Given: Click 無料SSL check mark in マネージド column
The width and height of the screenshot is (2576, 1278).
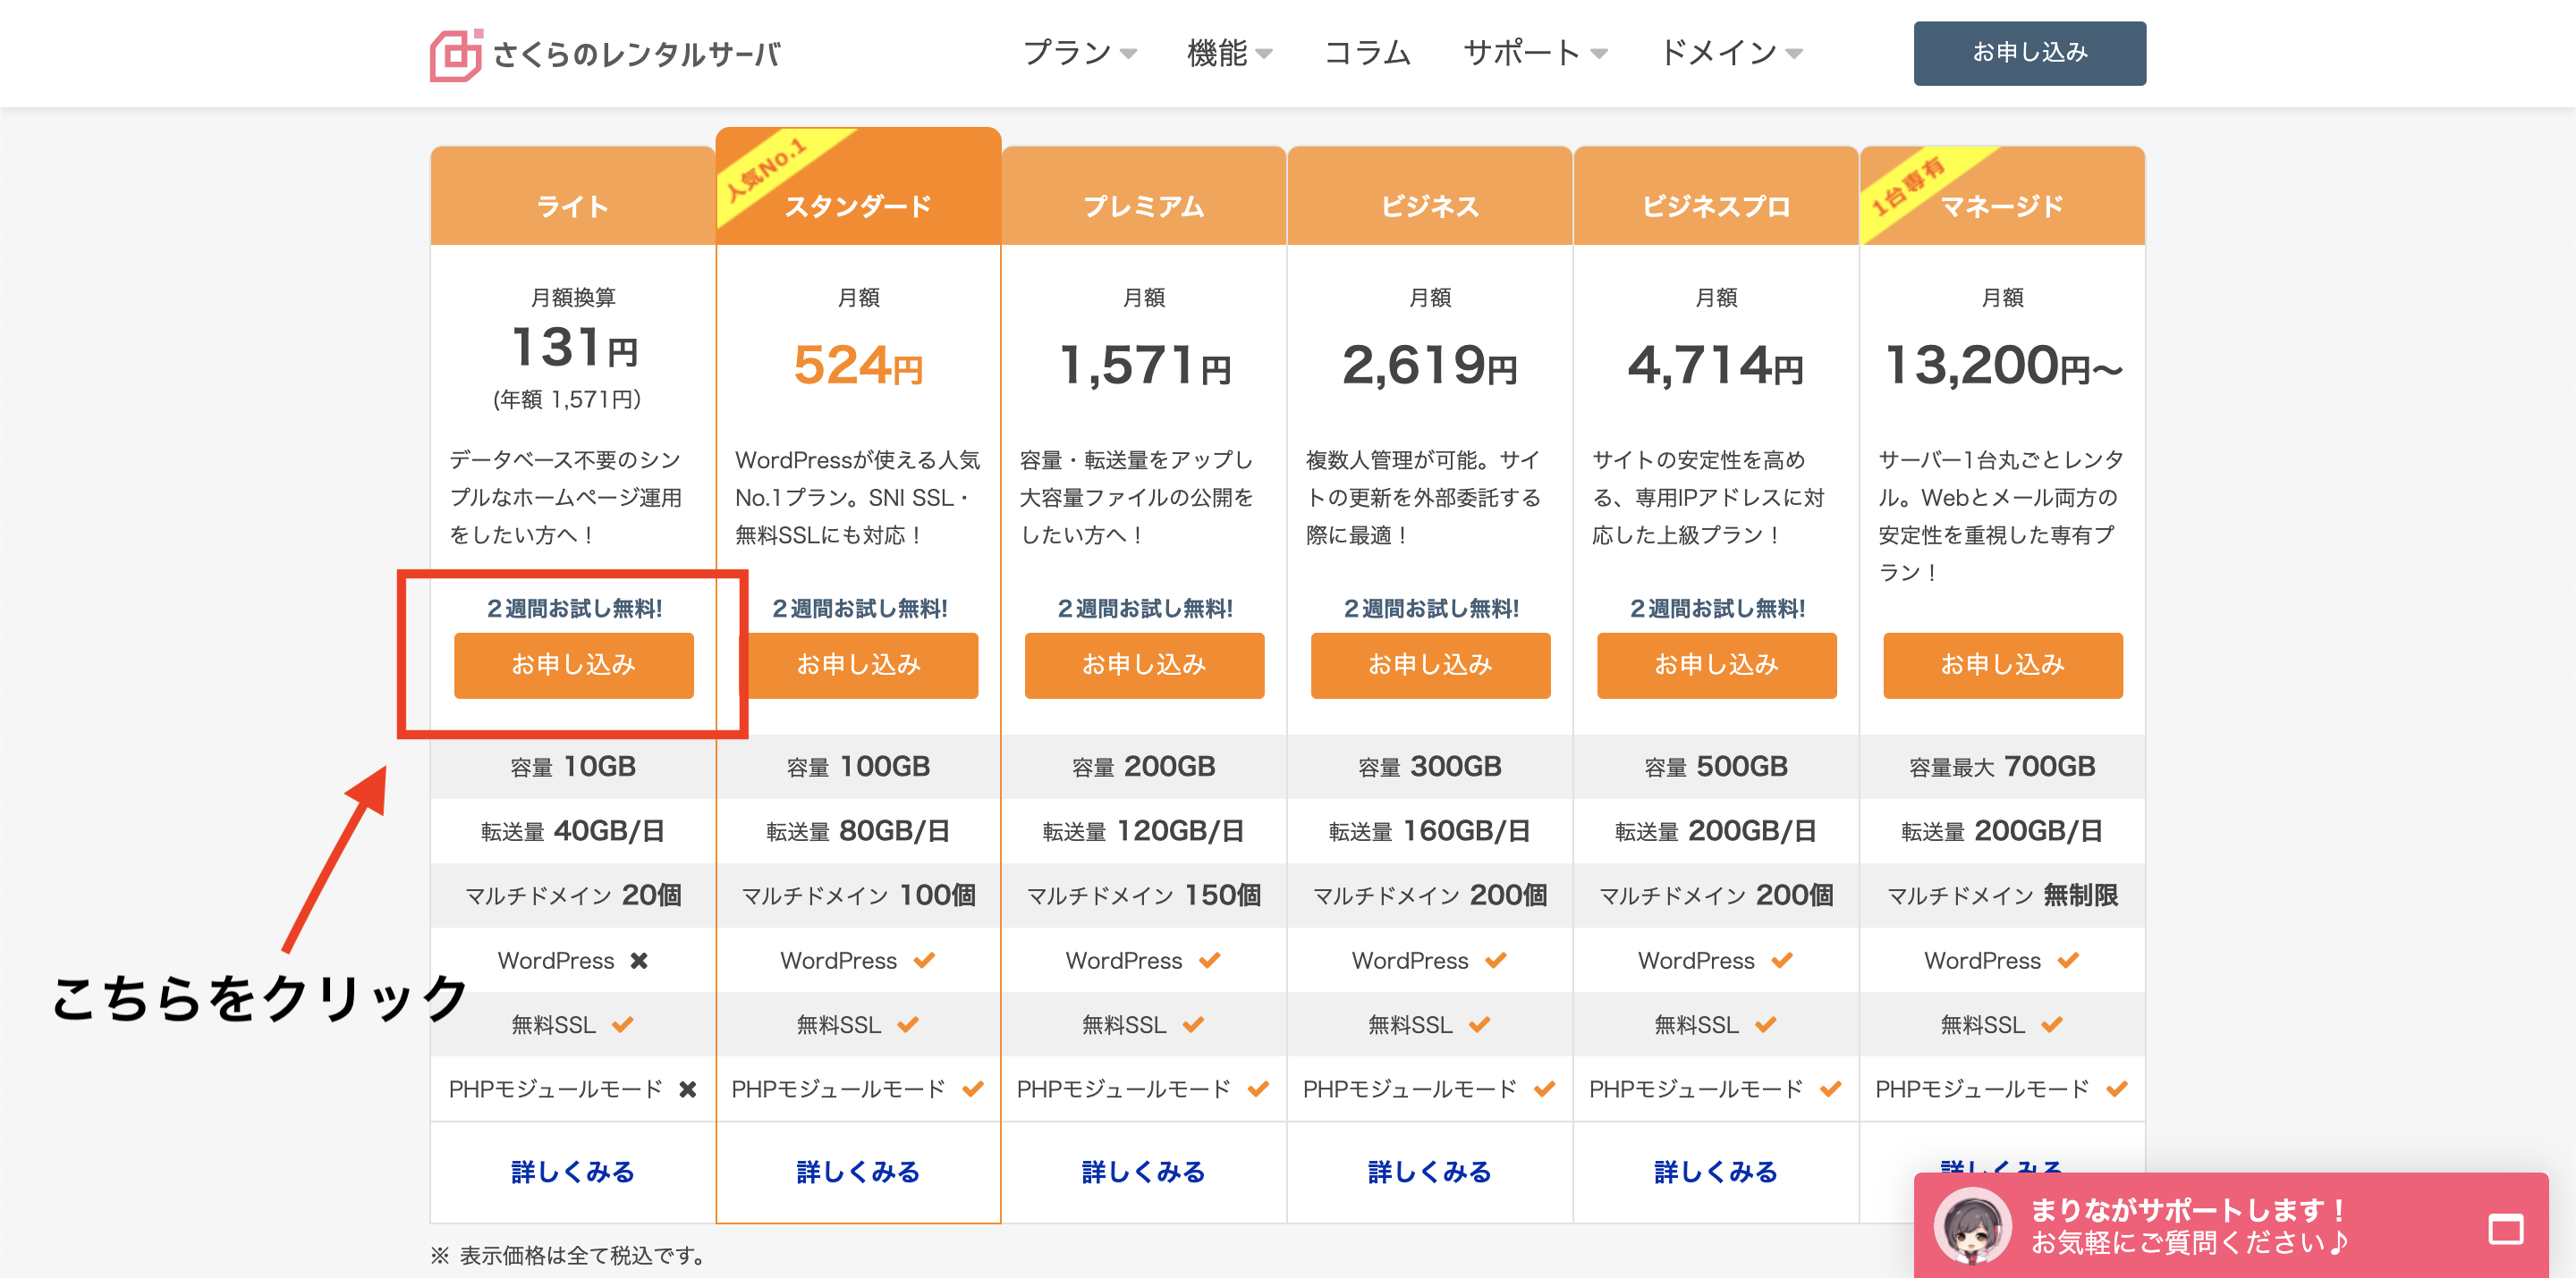Looking at the screenshot, I should tap(2052, 1024).
